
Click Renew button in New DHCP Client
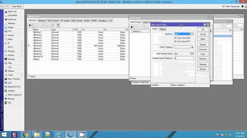(203, 69)
